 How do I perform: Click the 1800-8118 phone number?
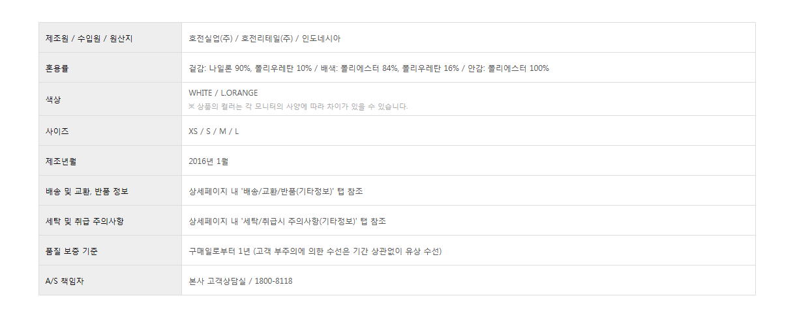coord(273,281)
